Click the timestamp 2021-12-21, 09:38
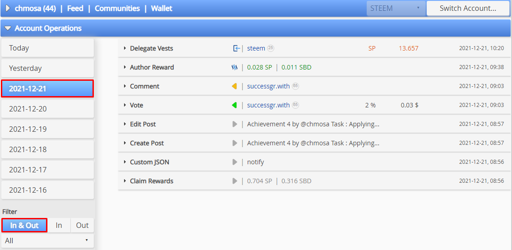This screenshot has width=512, height=250. pyautogui.click(x=481, y=67)
